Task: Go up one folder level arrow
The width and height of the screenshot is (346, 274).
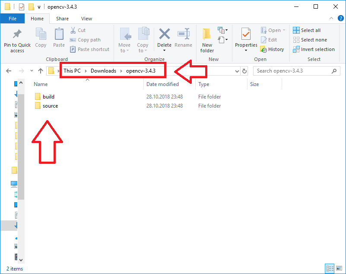Action: (40, 71)
